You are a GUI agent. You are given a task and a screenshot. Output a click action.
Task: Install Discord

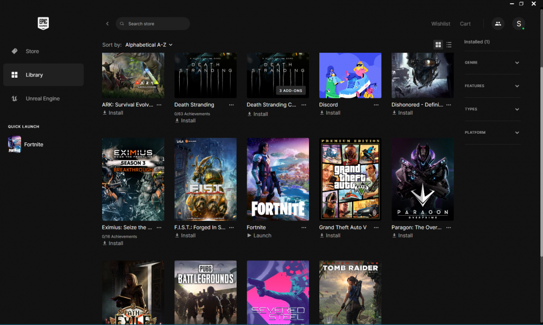pos(330,112)
